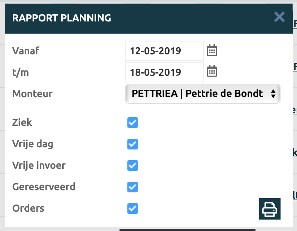Click the Gereserveerd label text
Viewport: 297px width, 231px height.
[x=44, y=187]
